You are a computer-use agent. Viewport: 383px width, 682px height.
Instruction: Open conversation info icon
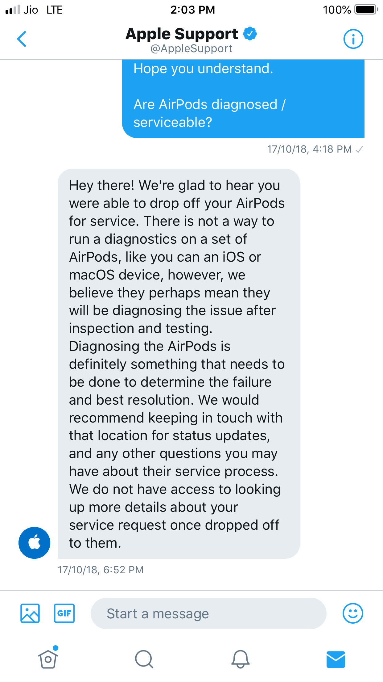pos(353,39)
